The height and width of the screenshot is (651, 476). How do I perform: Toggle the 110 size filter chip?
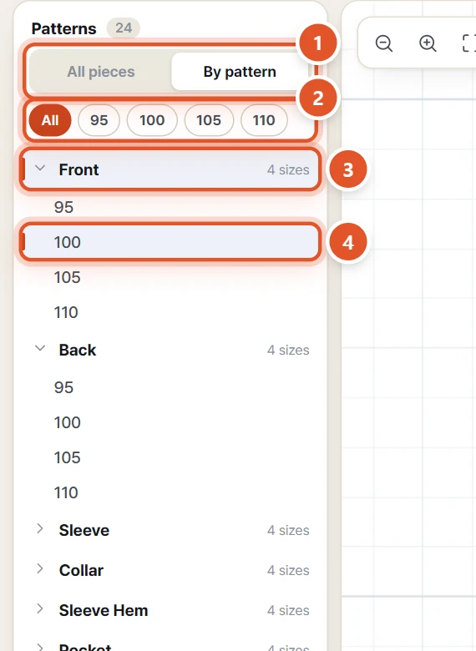tap(264, 120)
